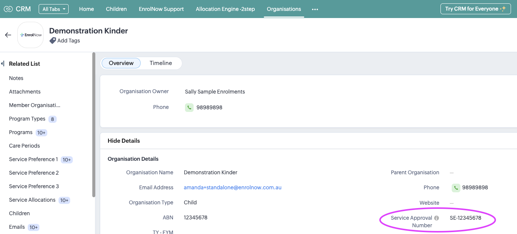Click the CRM logo icon
Image resolution: width=517 pixels, height=234 pixels.
click(x=8, y=9)
